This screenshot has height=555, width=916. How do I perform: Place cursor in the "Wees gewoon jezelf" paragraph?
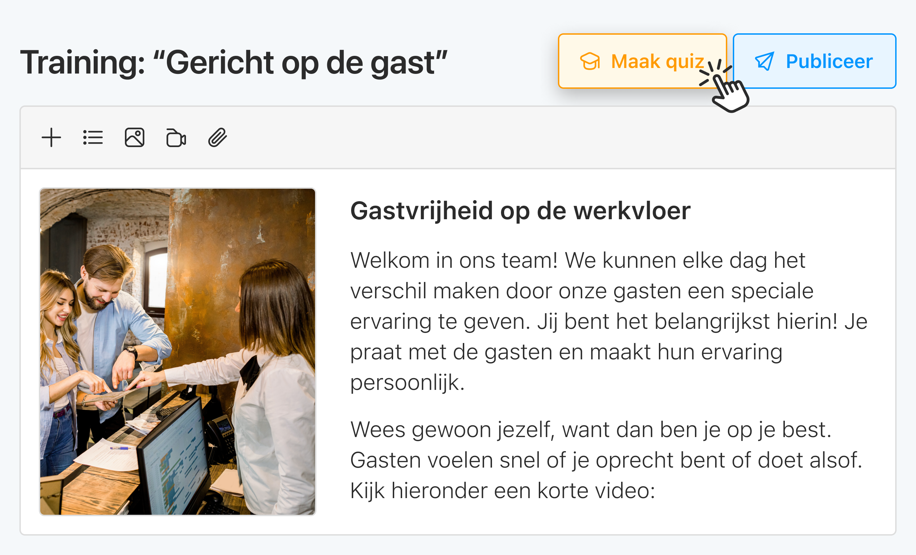606,460
